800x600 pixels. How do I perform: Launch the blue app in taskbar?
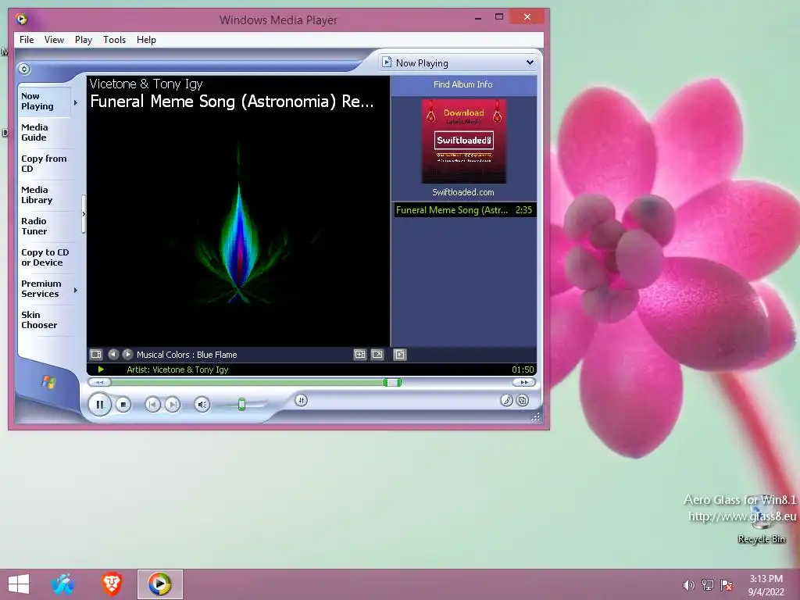coord(62,584)
